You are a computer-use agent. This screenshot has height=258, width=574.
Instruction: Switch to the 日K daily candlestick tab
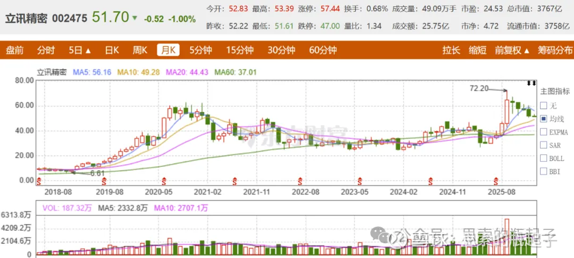tap(112, 50)
